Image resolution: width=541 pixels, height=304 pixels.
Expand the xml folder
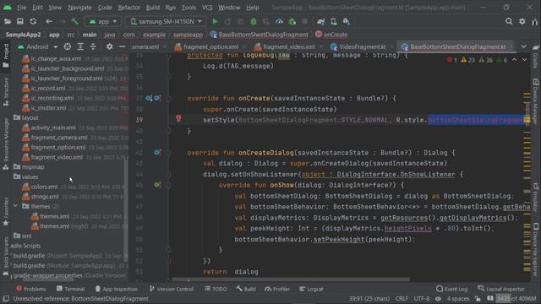click(23, 236)
